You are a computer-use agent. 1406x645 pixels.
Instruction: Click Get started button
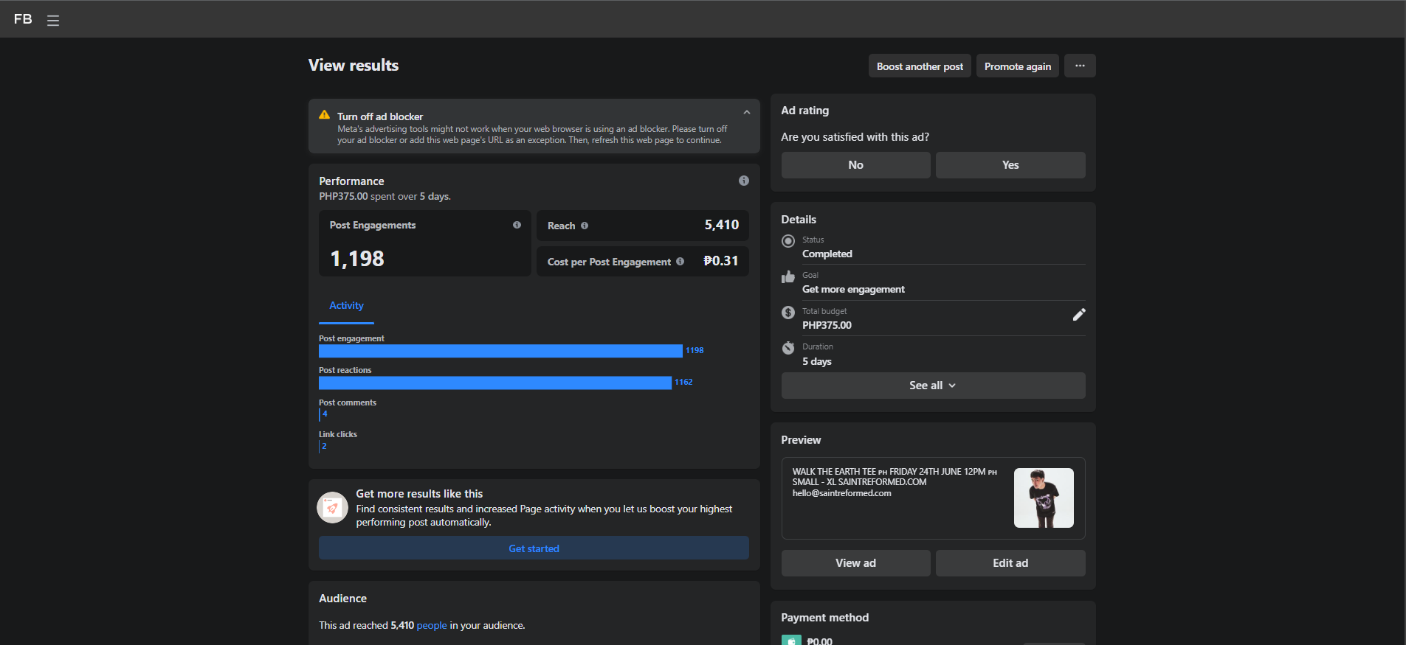pyautogui.click(x=534, y=548)
